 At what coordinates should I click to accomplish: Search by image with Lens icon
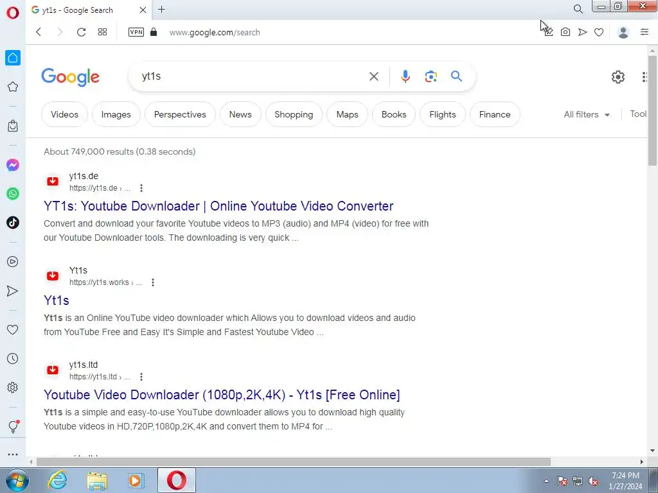pos(431,76)
